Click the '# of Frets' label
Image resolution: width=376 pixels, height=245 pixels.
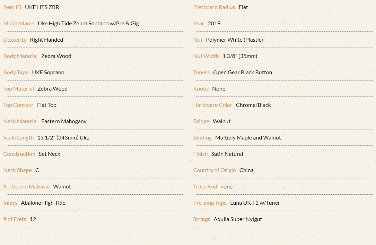point(15,219)
